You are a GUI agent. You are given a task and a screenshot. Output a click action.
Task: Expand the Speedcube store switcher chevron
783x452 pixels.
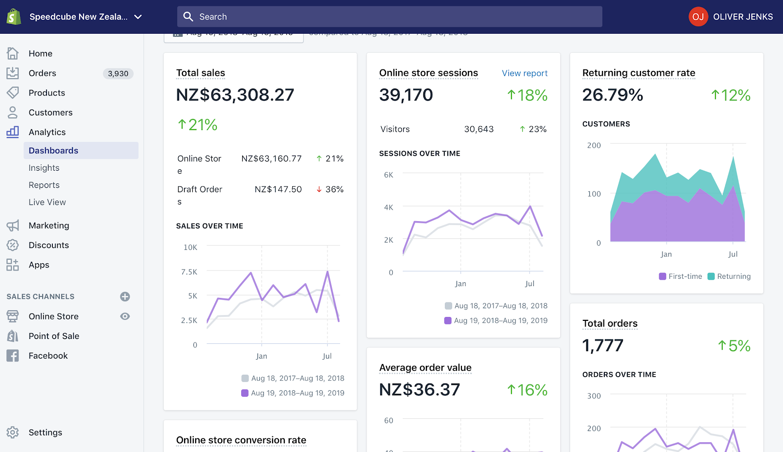click(138, 17)
